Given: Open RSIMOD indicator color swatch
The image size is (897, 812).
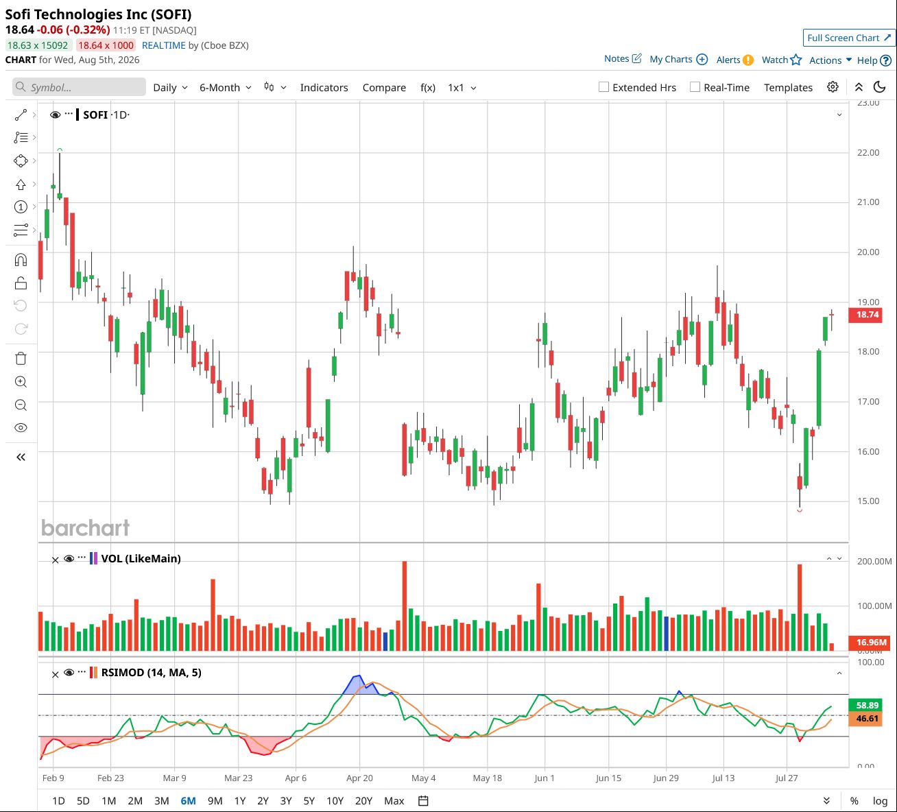Looking at the screenshot, I should tap(94, 672).
